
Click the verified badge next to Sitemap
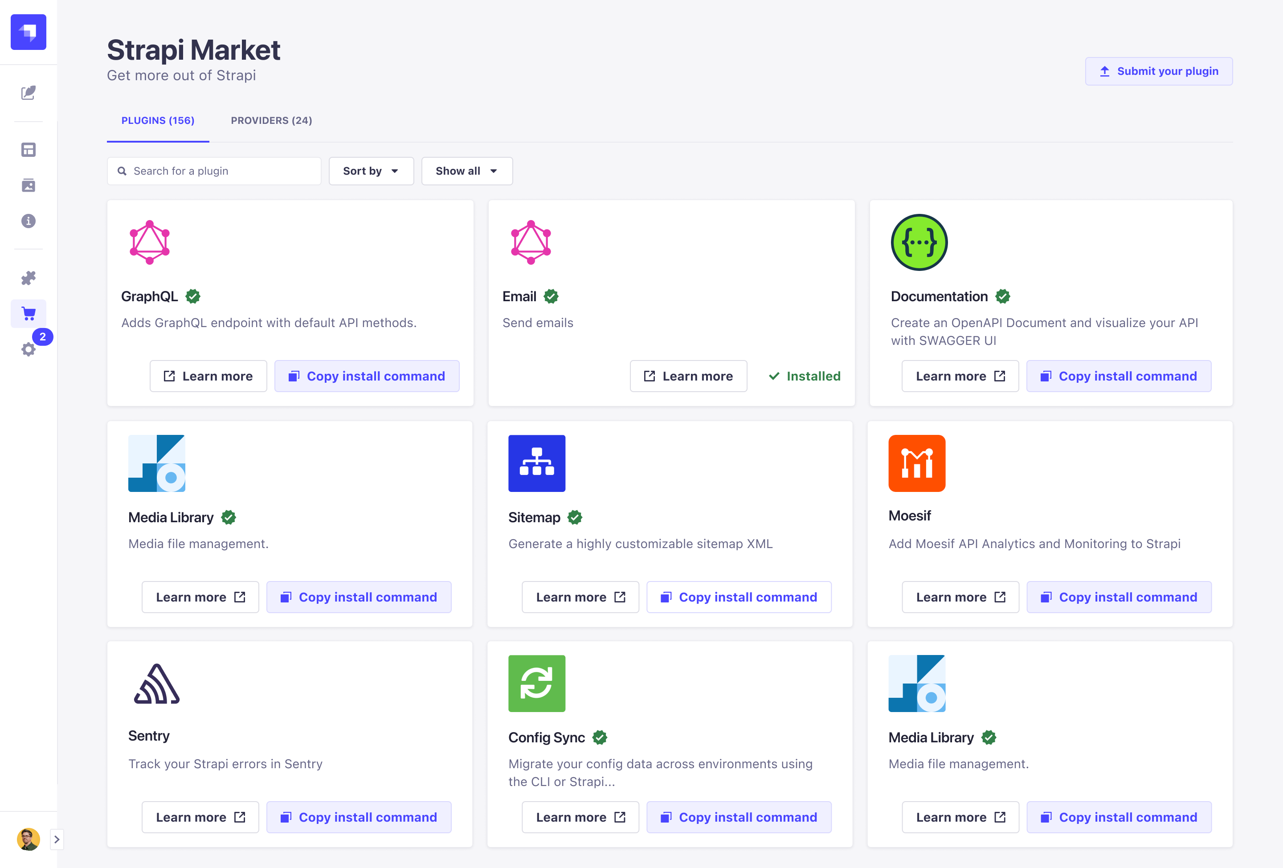click(575, 517)
